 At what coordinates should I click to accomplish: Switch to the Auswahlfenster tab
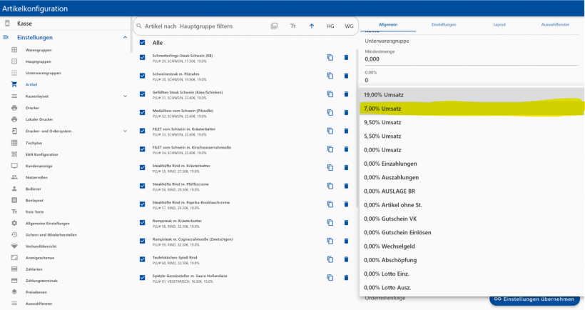(x=555, y=25)
